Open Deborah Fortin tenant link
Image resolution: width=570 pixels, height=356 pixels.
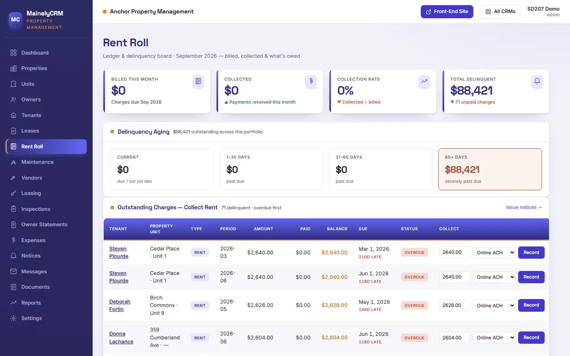coord(120,305)
